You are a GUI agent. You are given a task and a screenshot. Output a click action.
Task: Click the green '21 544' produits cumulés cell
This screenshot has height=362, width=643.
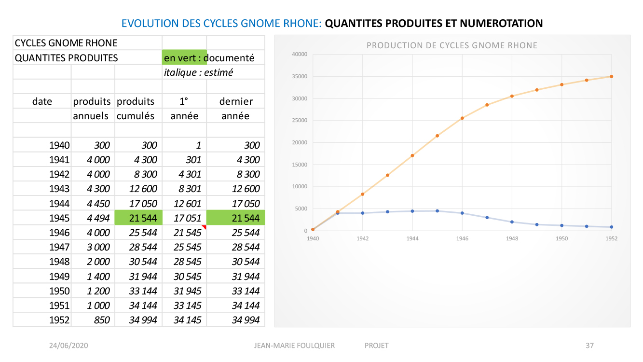pyautogui.click(x=138, y=218)
